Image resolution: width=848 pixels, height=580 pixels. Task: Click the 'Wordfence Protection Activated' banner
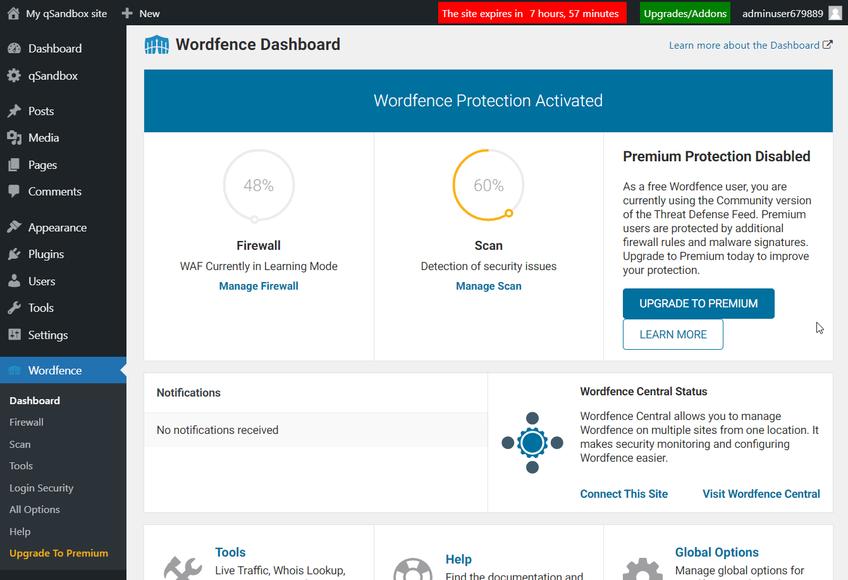(488, 101)
